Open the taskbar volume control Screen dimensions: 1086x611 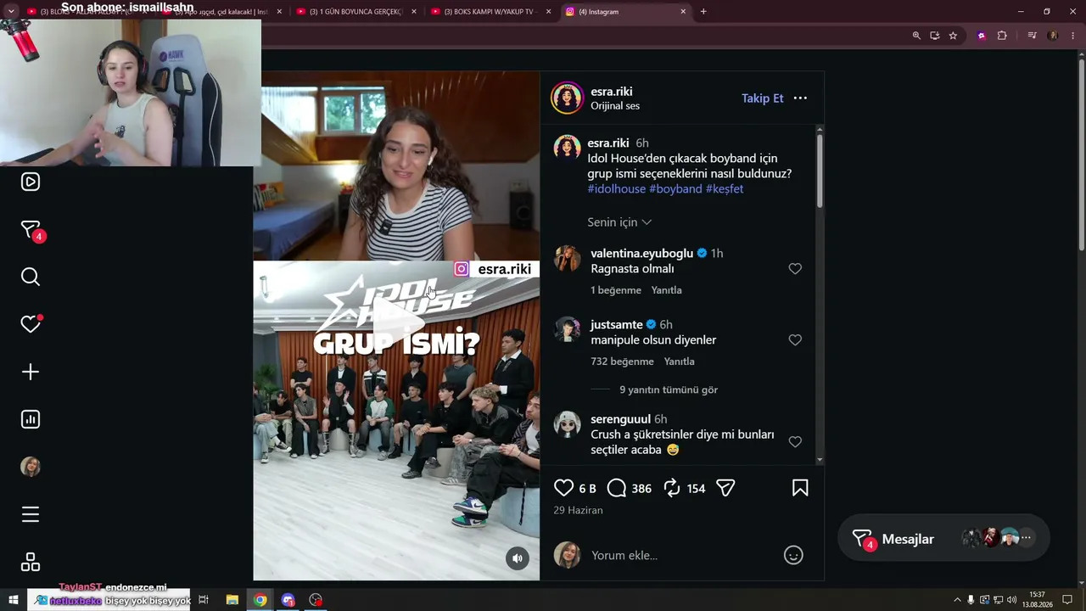1011,600
